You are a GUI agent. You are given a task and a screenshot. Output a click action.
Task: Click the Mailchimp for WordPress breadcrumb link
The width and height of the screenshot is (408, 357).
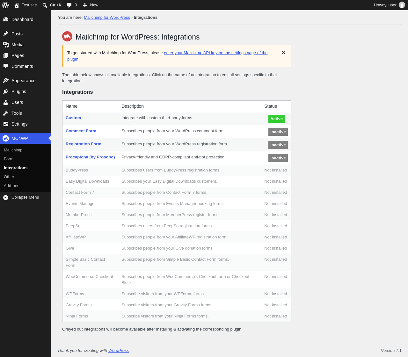[107, 18]
